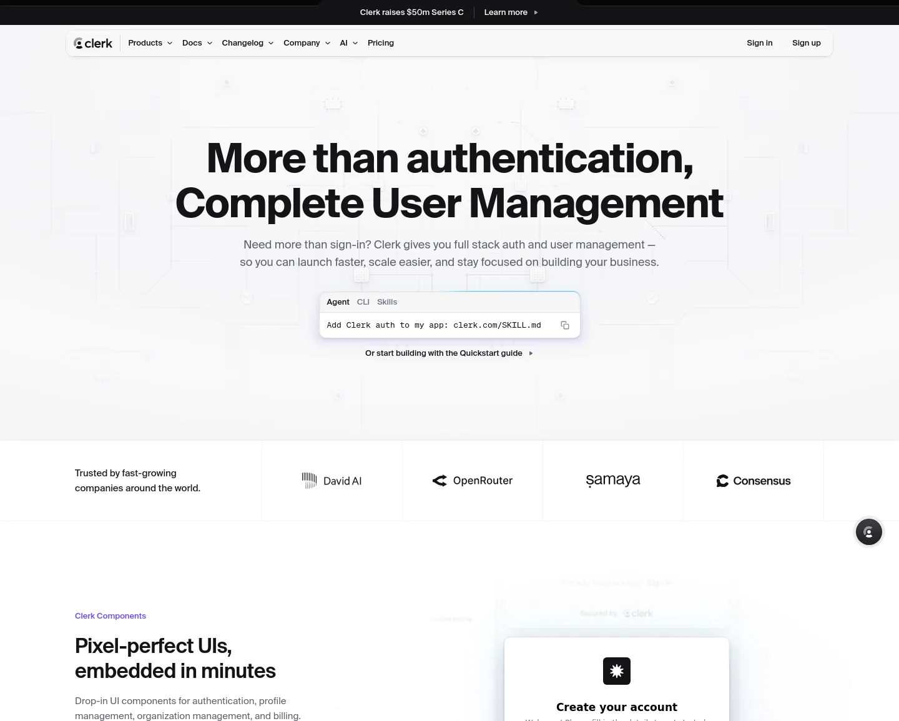Click the Consensus logo
This screenshot has height=721, width=899.
pos(754,481)
